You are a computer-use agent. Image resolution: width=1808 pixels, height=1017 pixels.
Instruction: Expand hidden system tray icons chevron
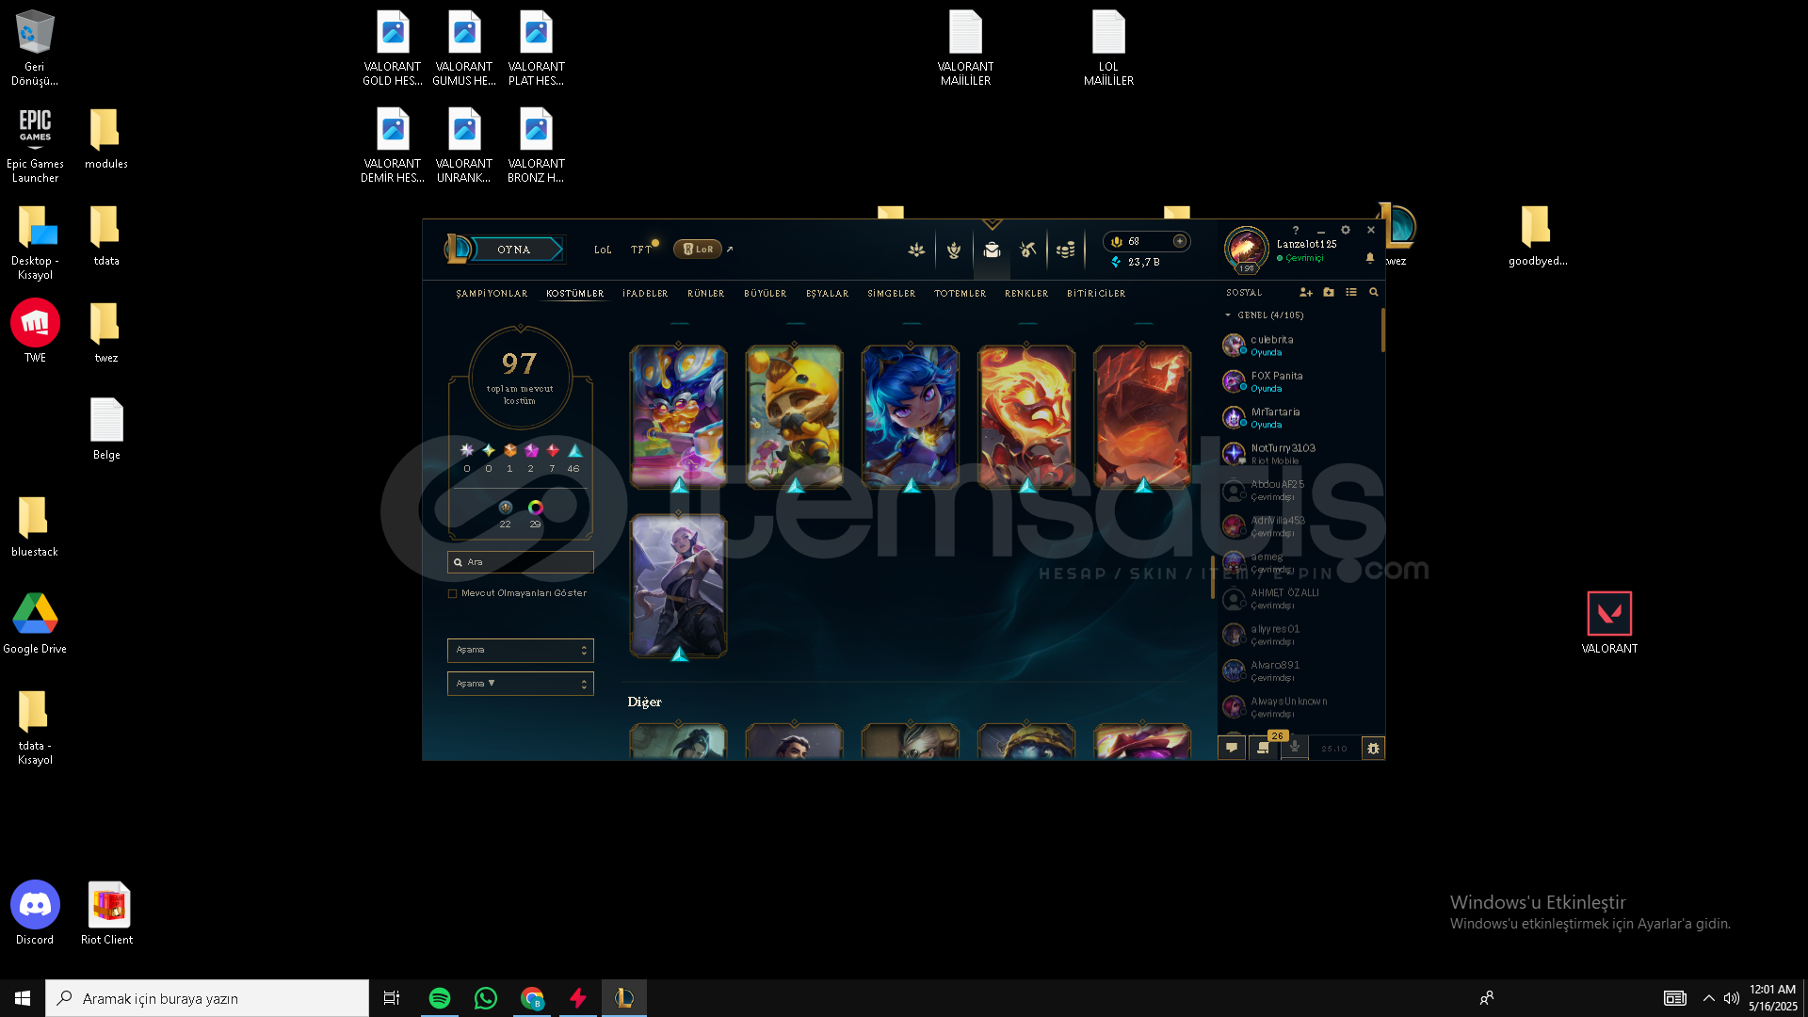[1708, 998]
